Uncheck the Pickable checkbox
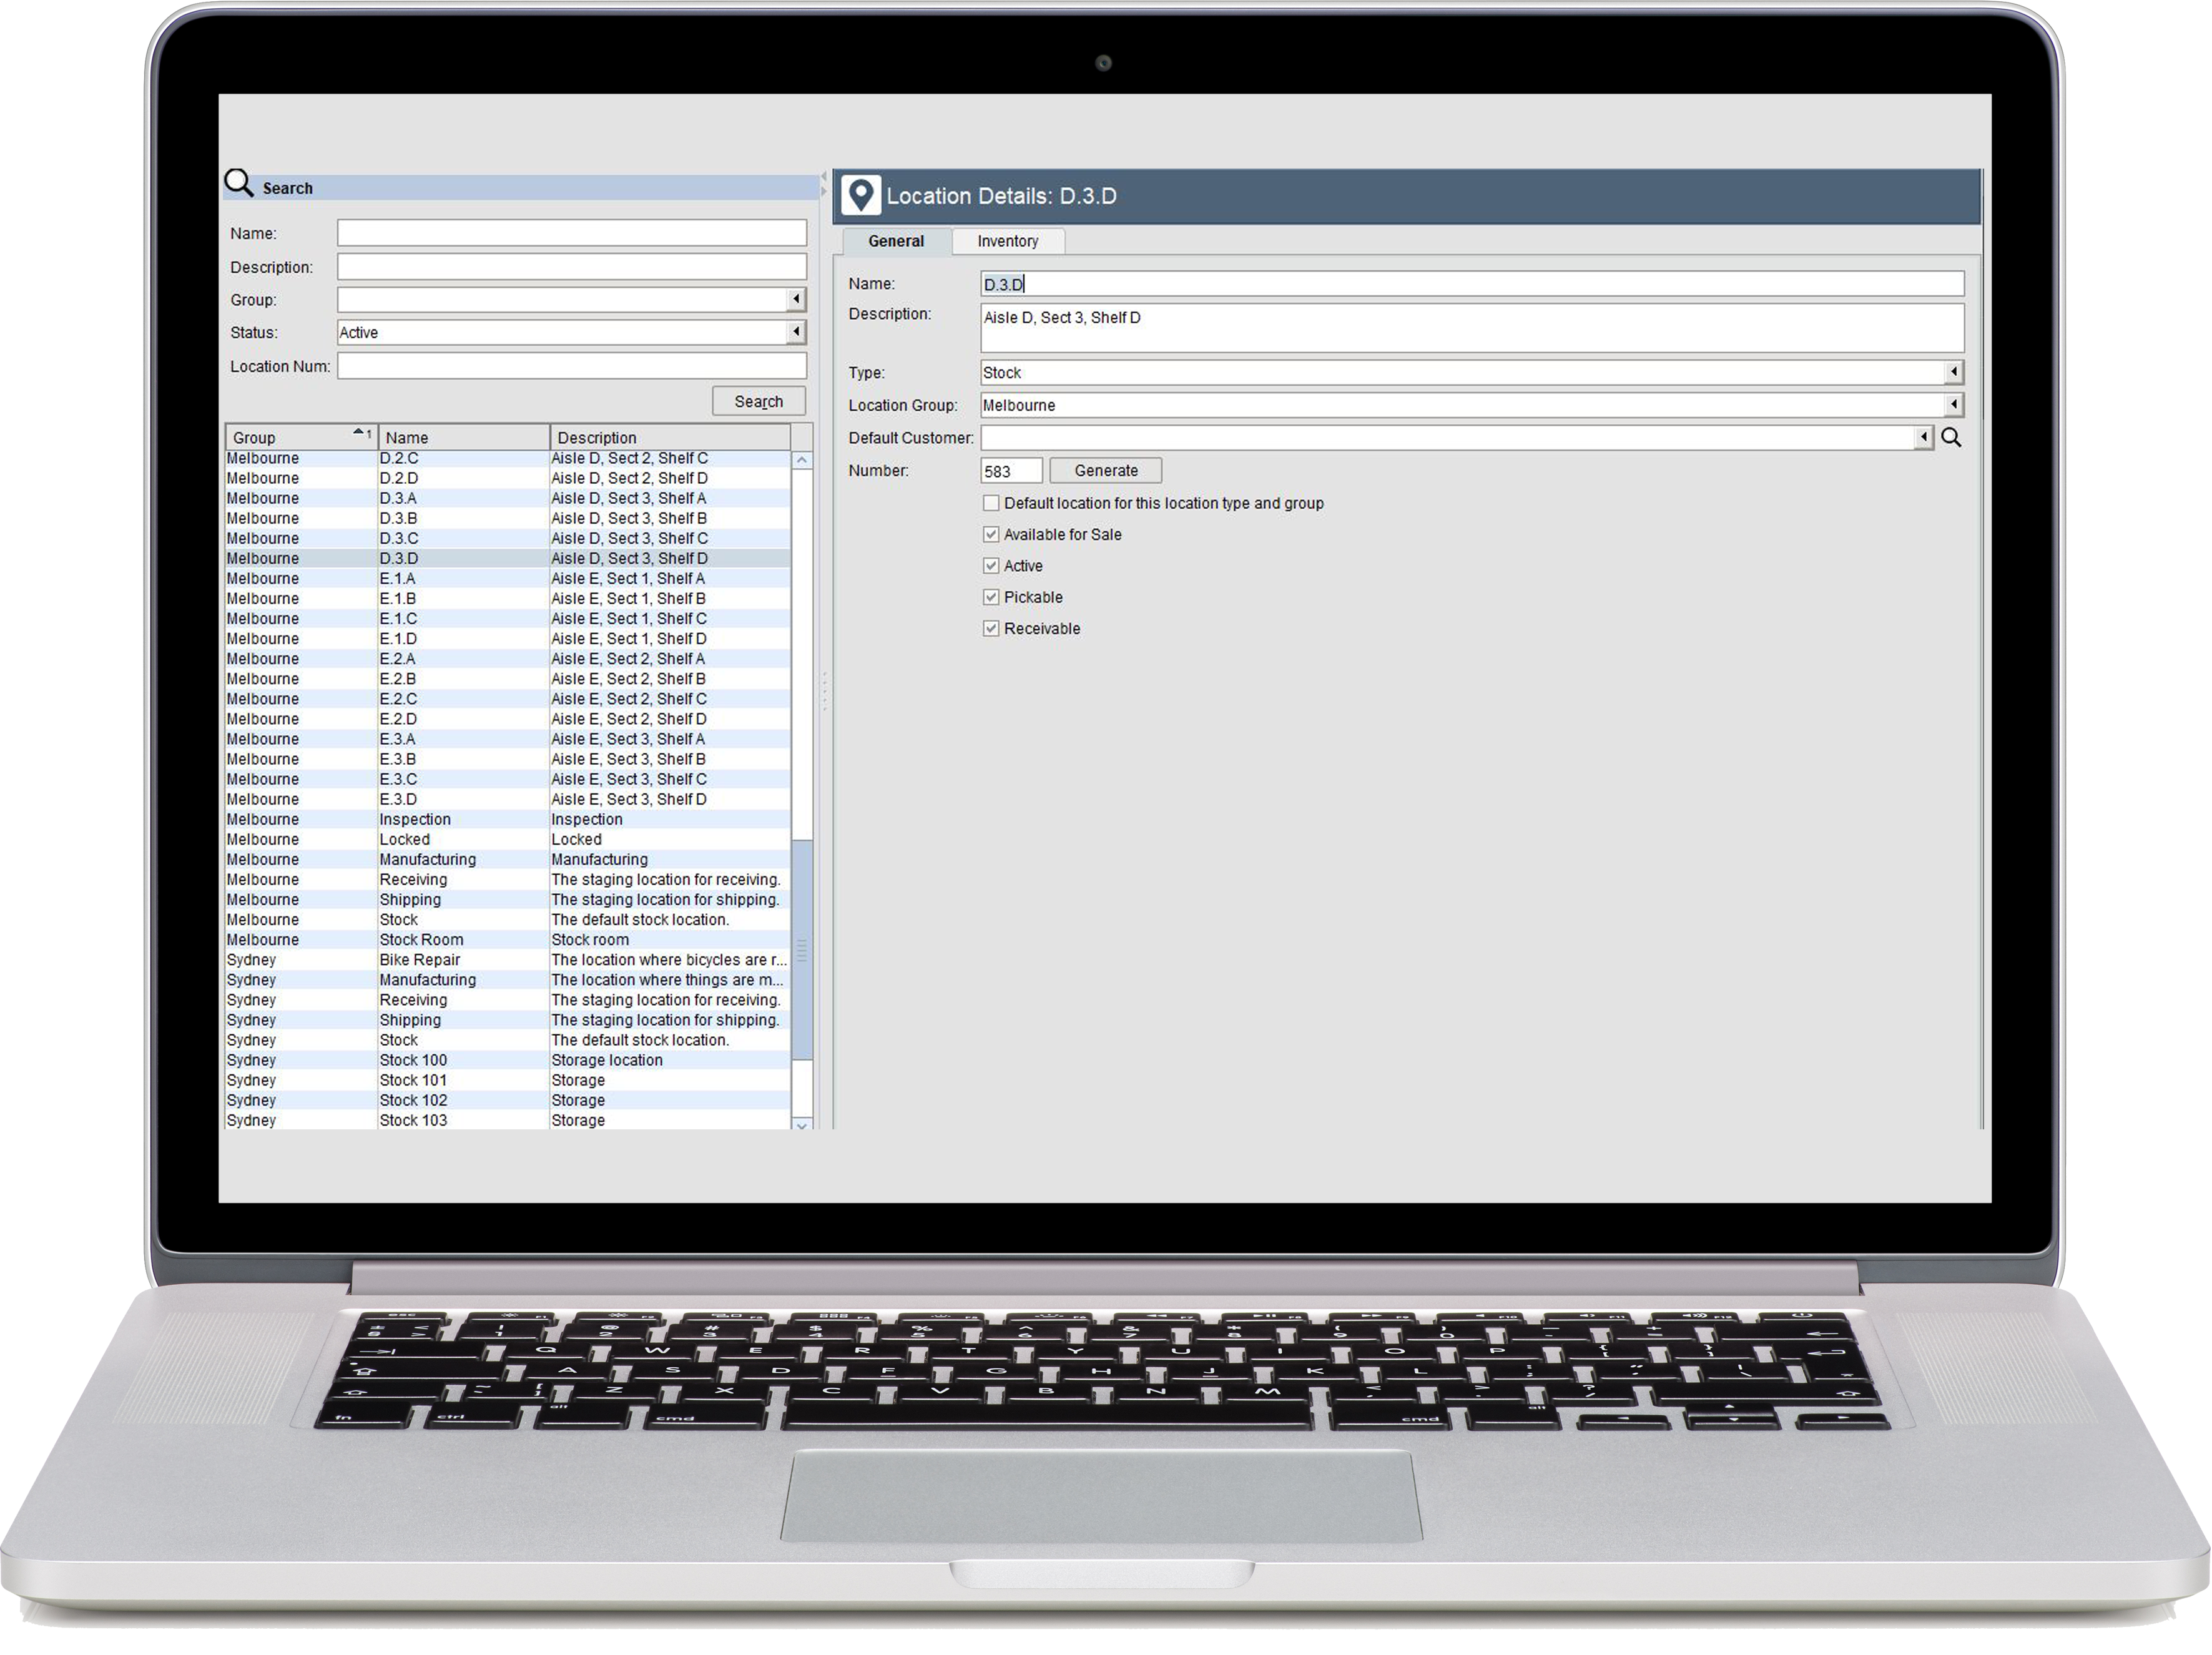 [991, 597]
